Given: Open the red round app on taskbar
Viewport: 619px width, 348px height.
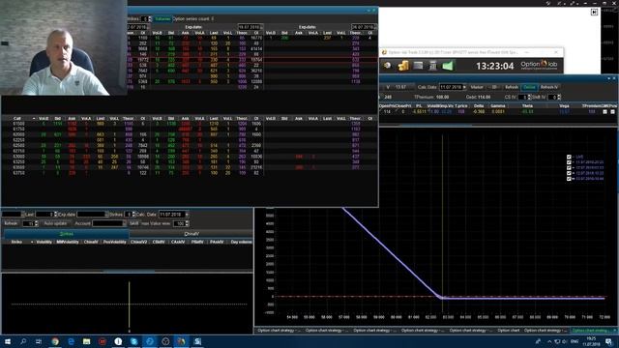Looking at the screenshot, I should pyautogui.click(x=103, y=341).
